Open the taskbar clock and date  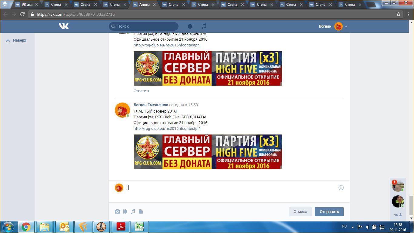[398, 227]
